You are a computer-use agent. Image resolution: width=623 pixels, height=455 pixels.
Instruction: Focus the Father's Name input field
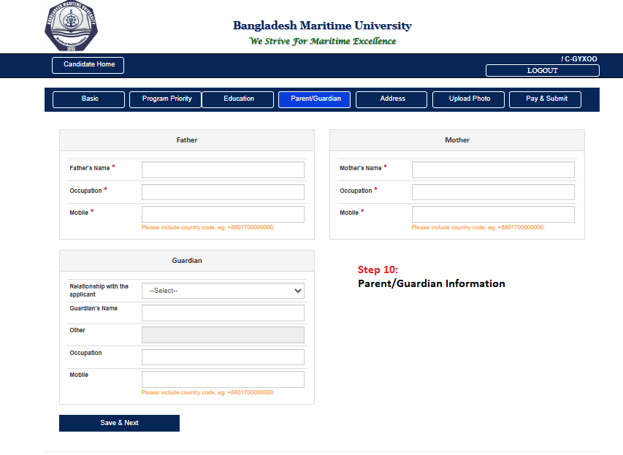click(223, 170)
